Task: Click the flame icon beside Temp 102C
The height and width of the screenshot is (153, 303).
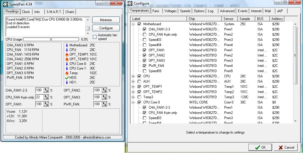Action: click(67, 73)
